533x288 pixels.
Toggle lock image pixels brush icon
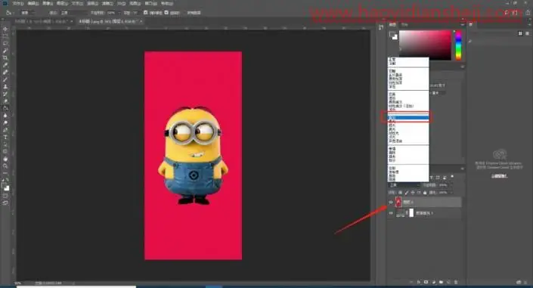407,193
